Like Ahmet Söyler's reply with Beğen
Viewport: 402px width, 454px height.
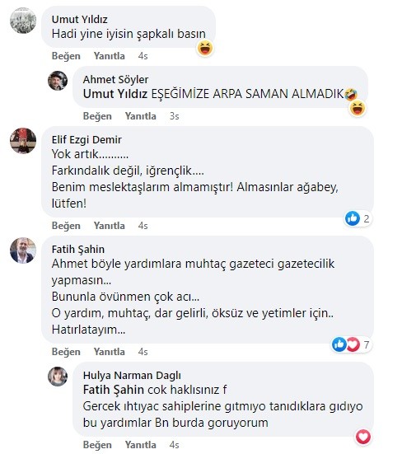[x=97, y=116]
